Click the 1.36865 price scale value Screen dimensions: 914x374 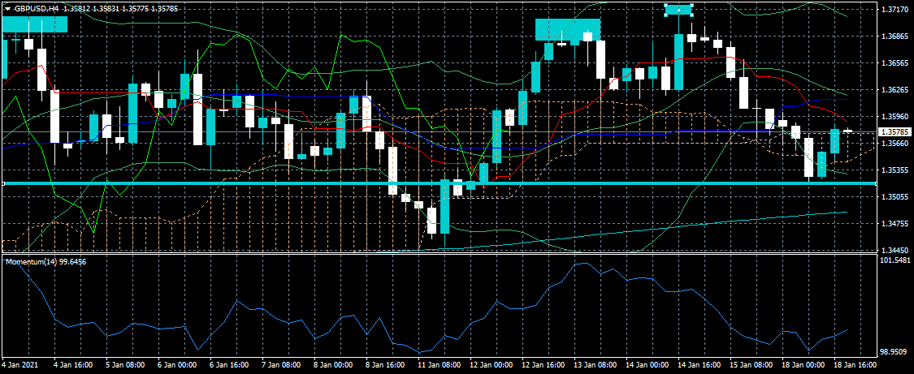point(894,36)
